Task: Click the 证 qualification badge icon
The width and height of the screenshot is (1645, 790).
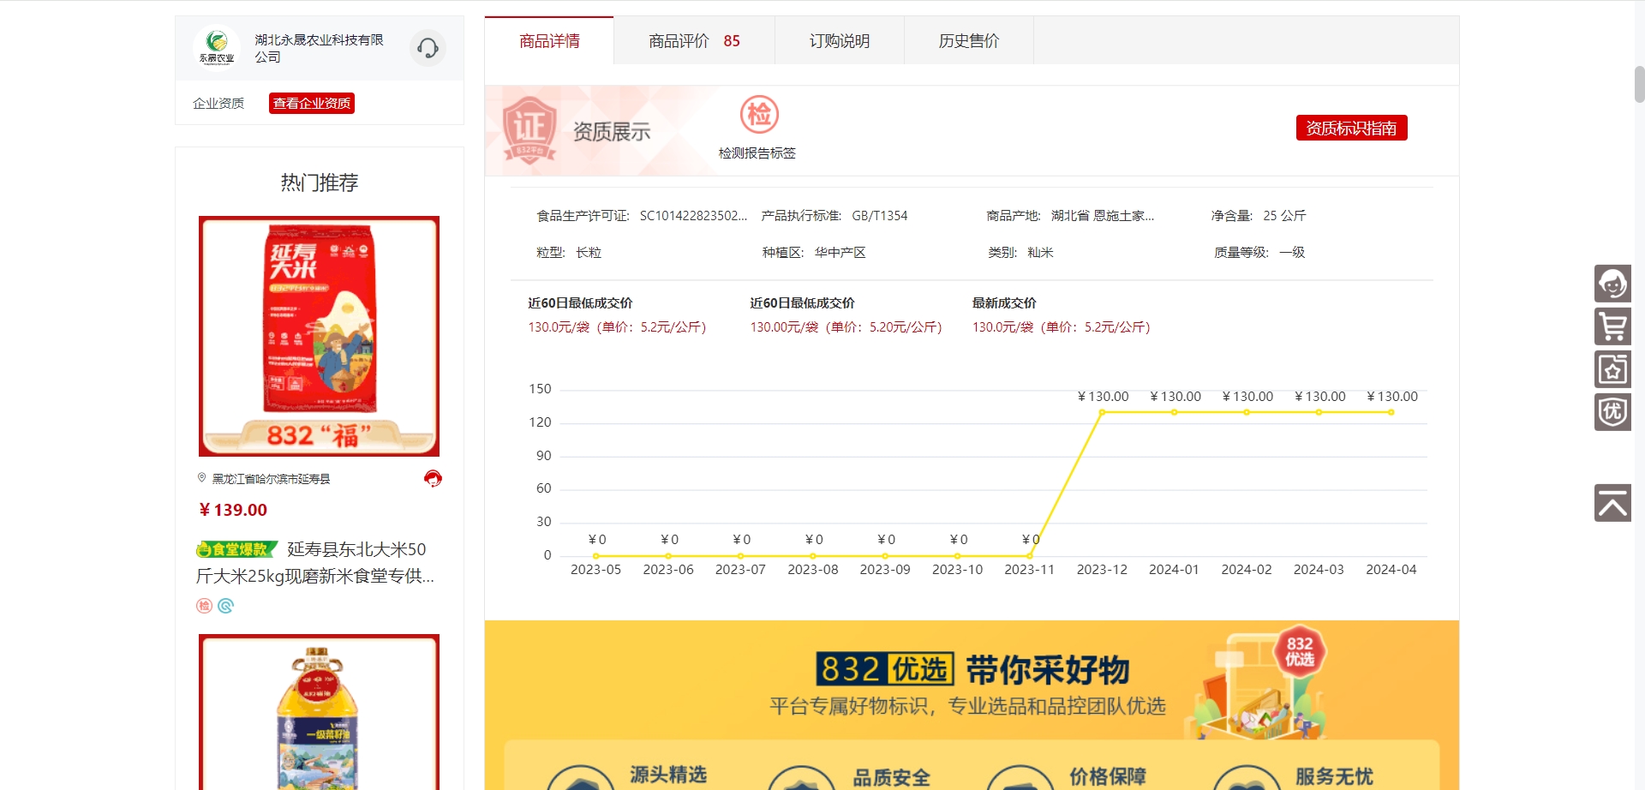Action: pos(529,130)
